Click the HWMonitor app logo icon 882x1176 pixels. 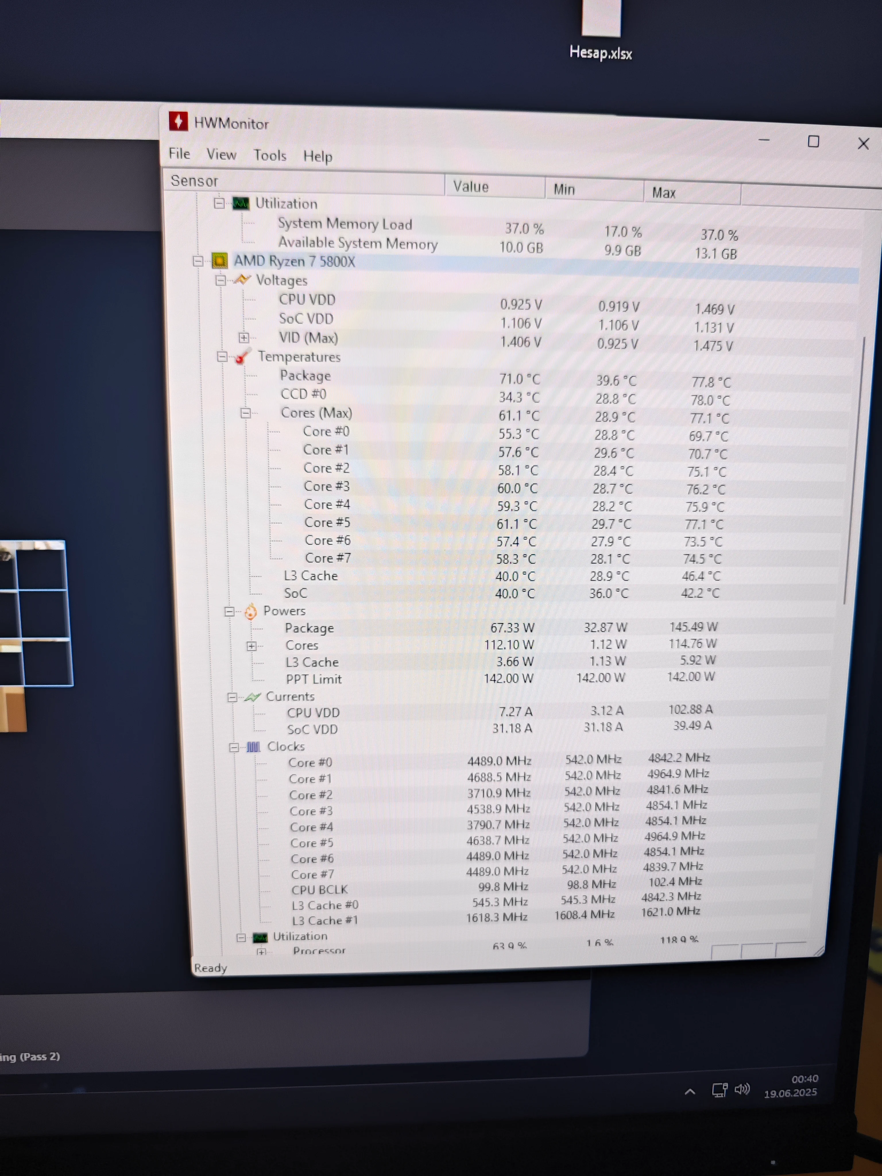(178, 121)
